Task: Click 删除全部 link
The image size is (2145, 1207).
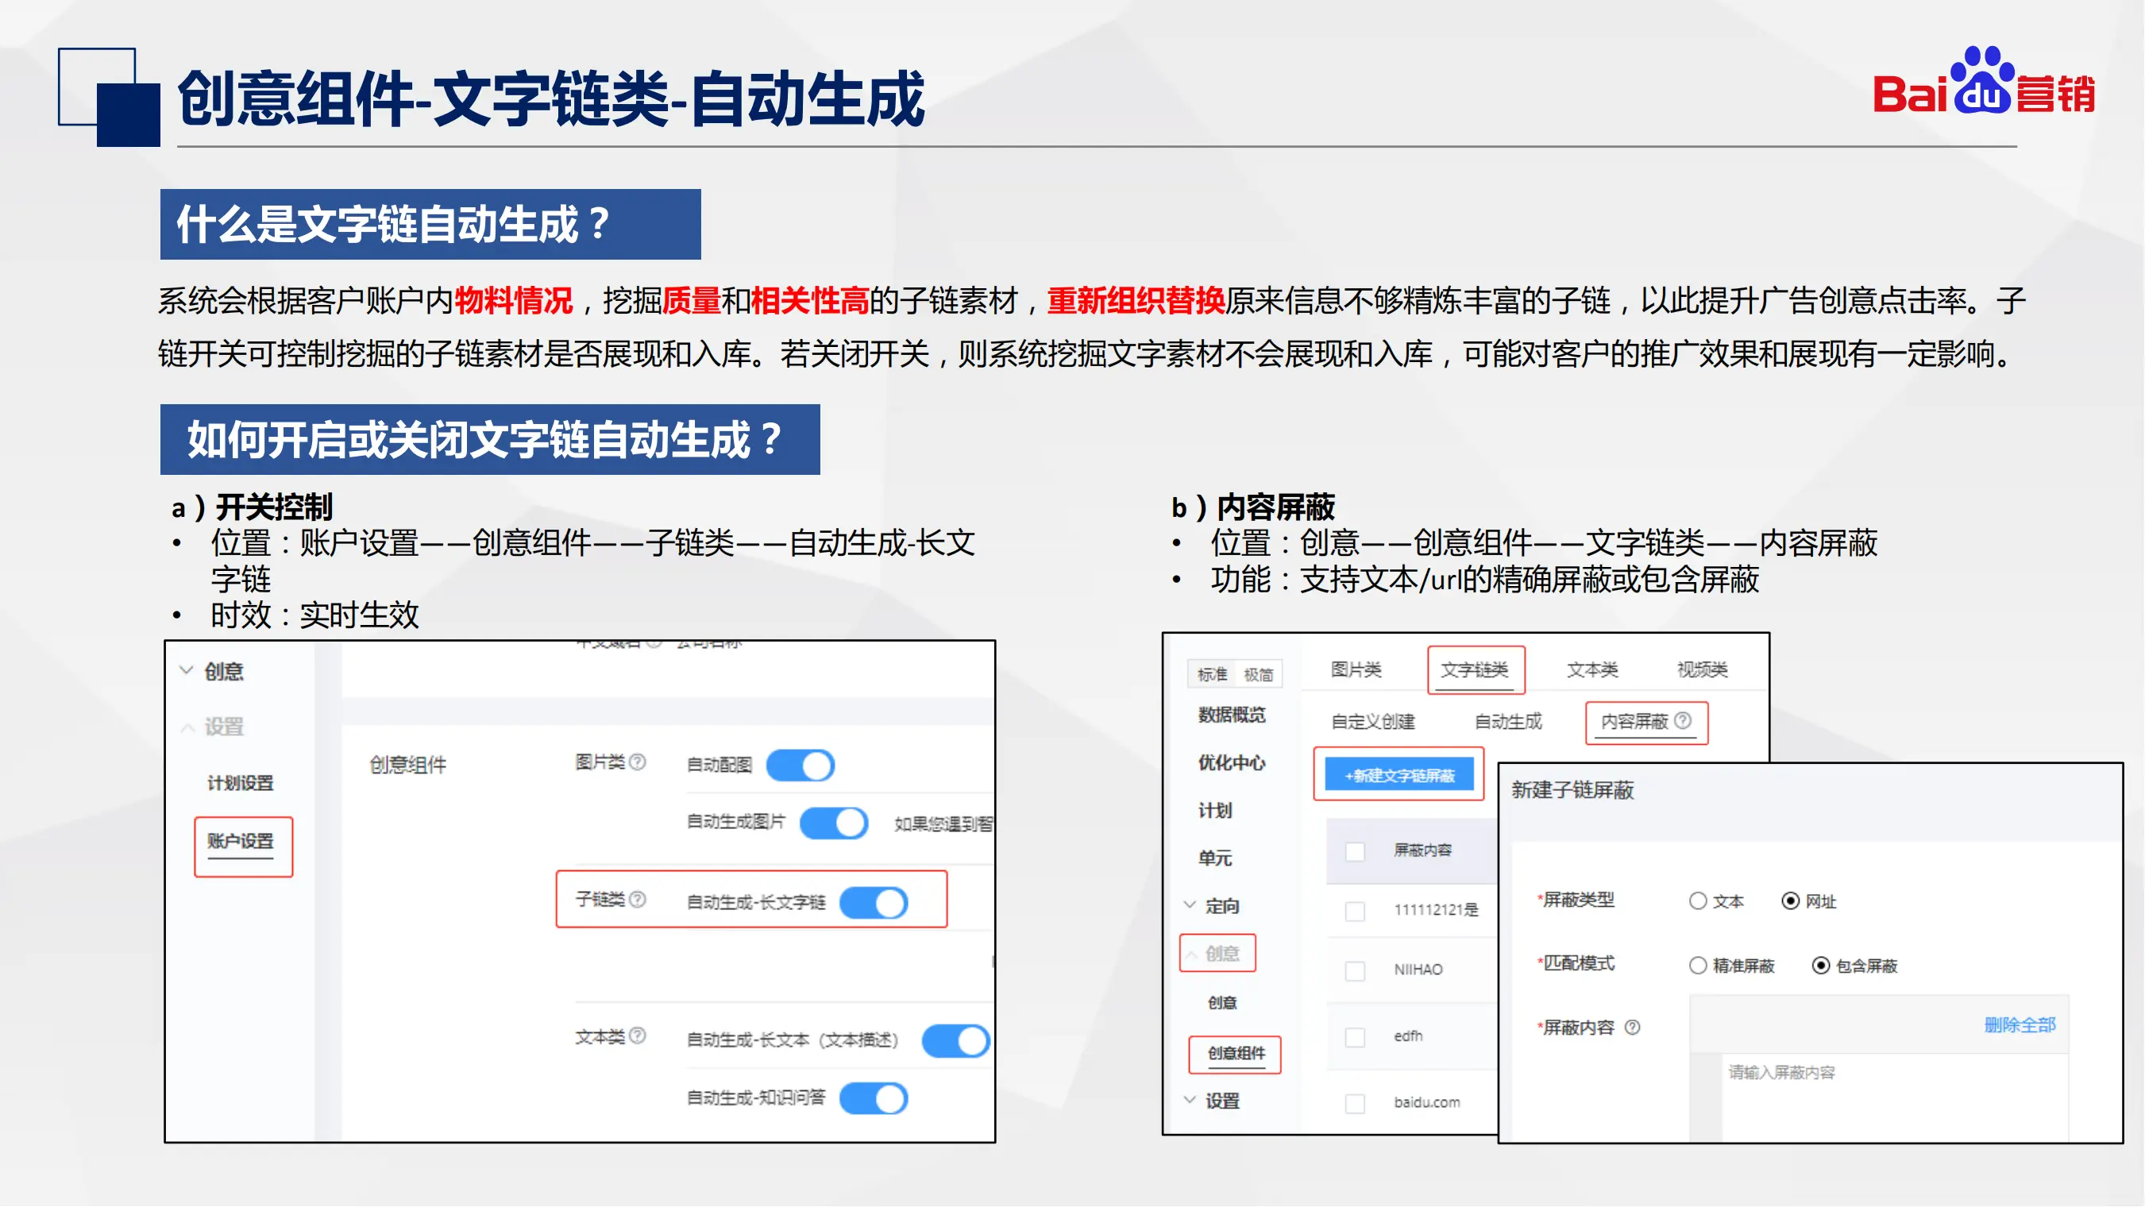Action: coord(2021,1025)
